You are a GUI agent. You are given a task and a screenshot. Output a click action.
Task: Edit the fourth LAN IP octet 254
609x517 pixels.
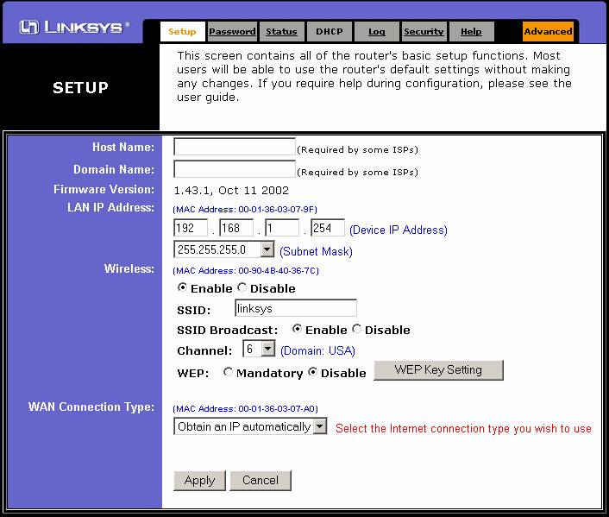click(x=328, y=227)
